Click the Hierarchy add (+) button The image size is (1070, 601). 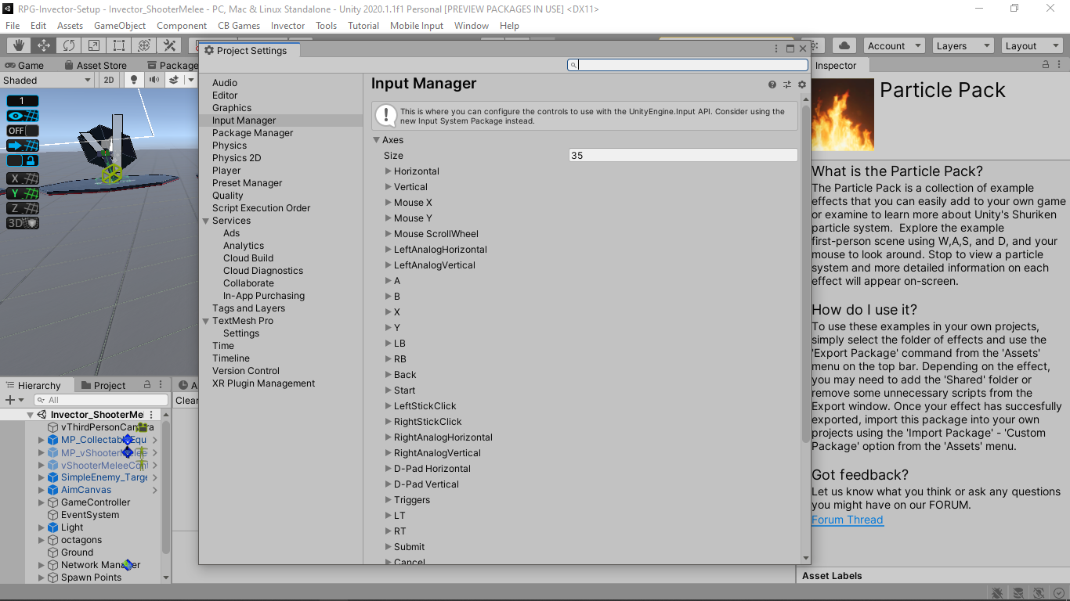coord(10,400)
